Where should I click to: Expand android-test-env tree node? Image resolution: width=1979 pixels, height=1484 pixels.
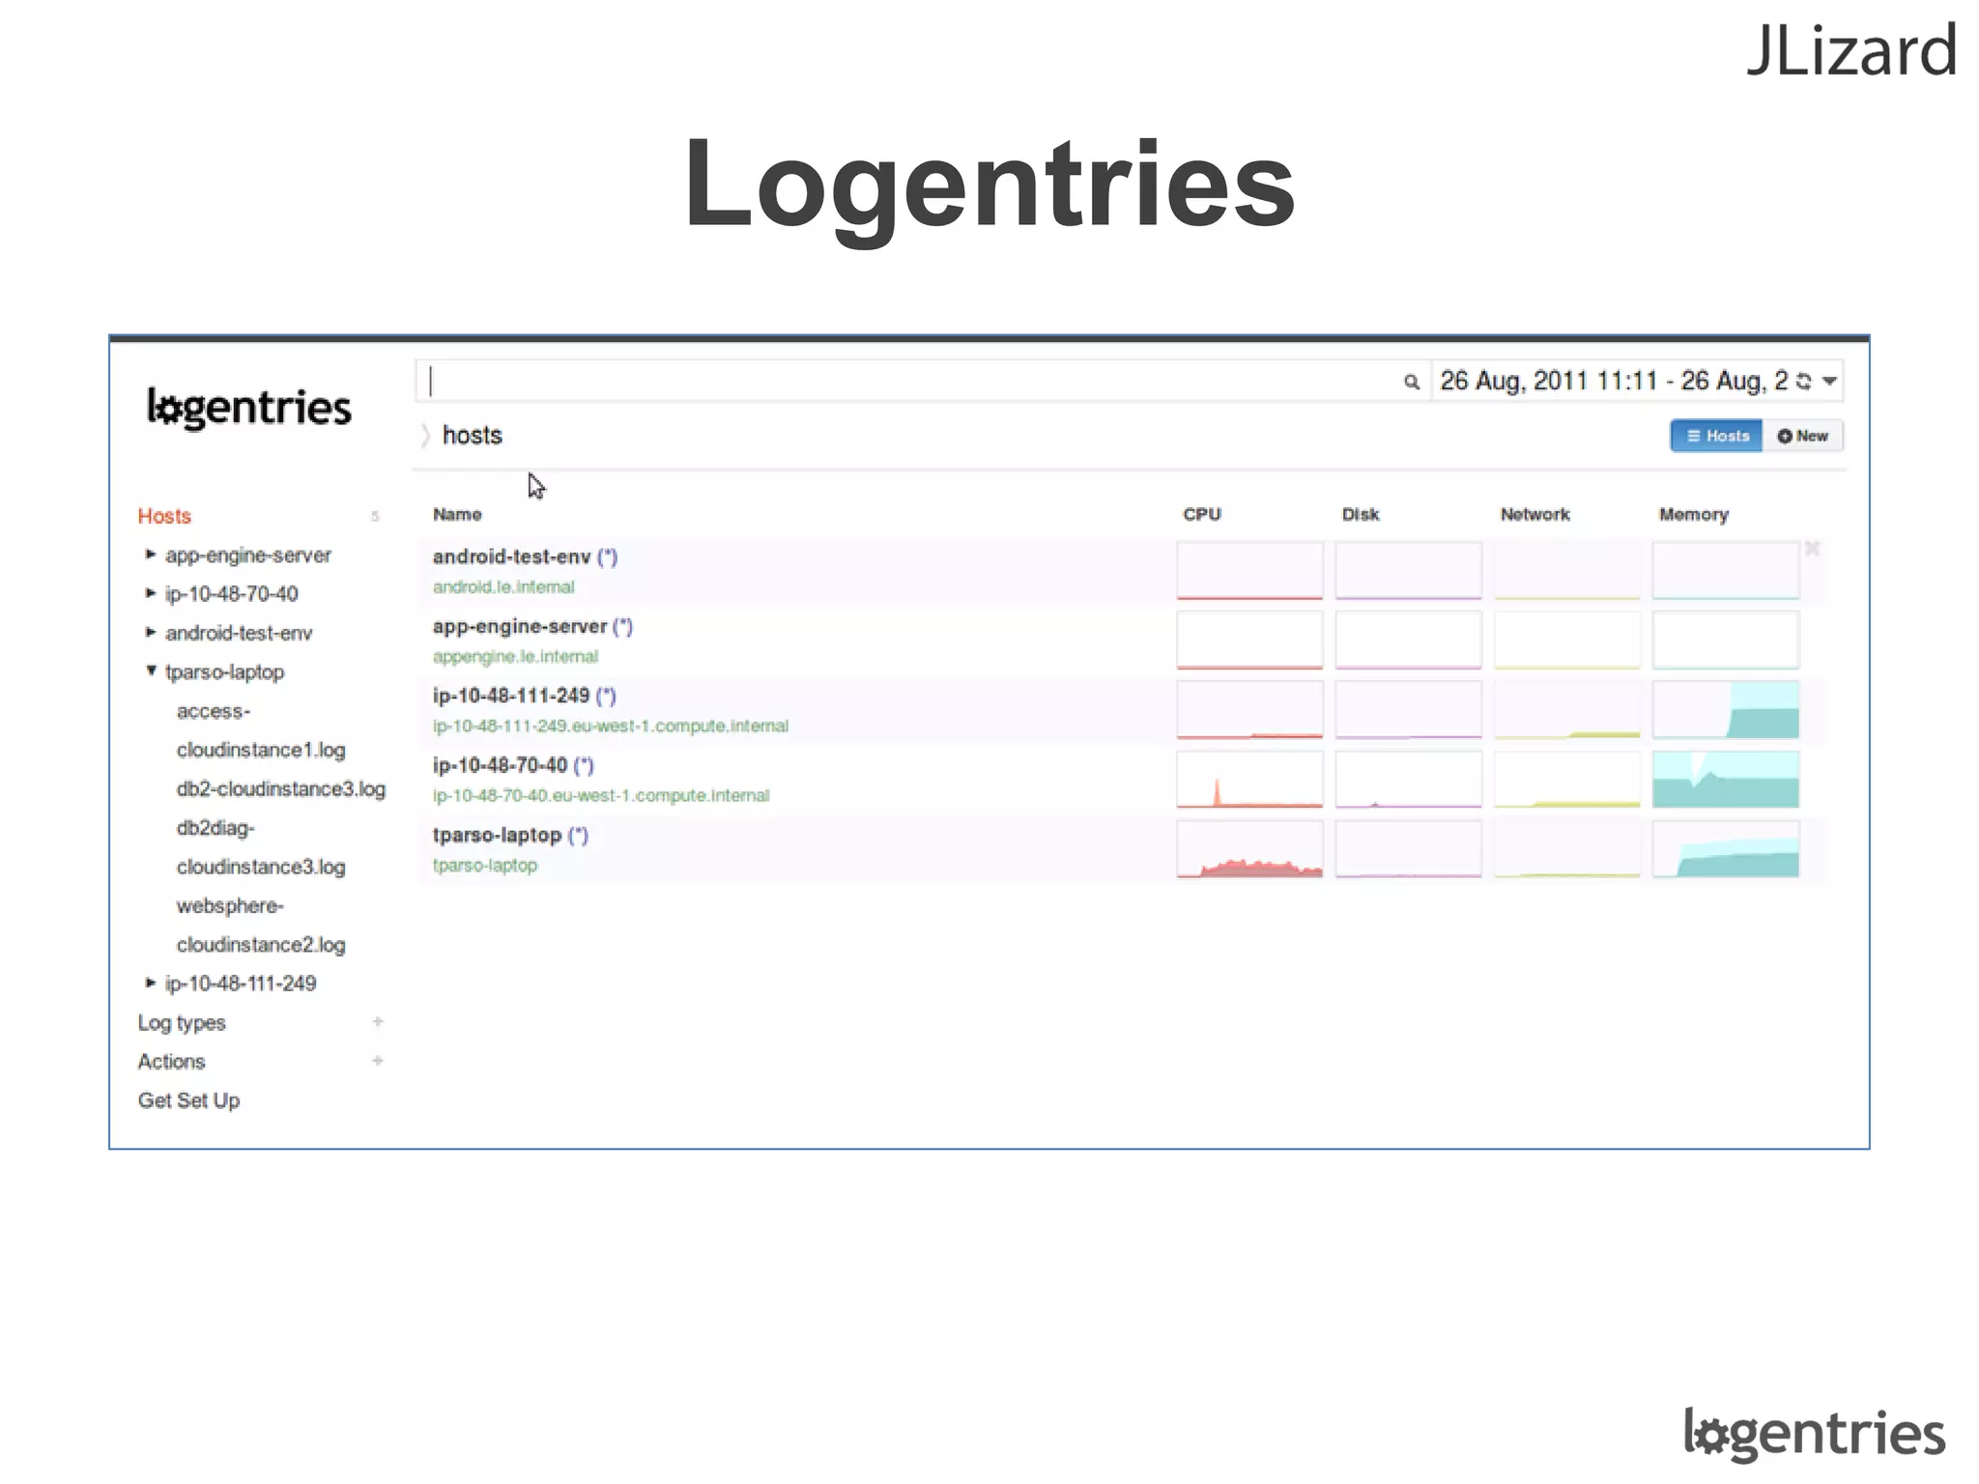pos(151,632)
